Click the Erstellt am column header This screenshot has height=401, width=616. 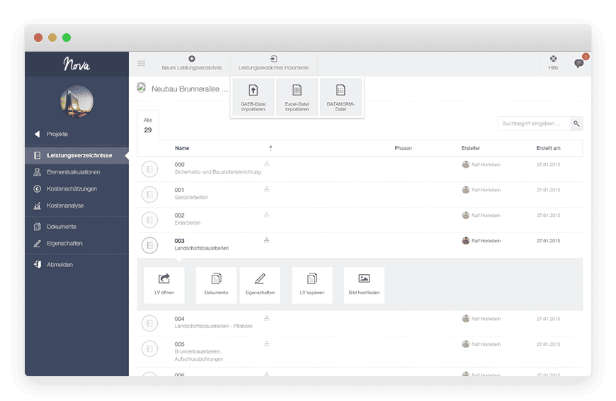coord(549,148)
